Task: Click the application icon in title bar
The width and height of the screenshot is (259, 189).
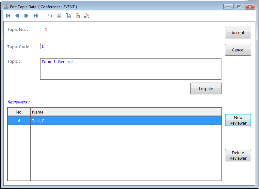Action: [6, 7]
